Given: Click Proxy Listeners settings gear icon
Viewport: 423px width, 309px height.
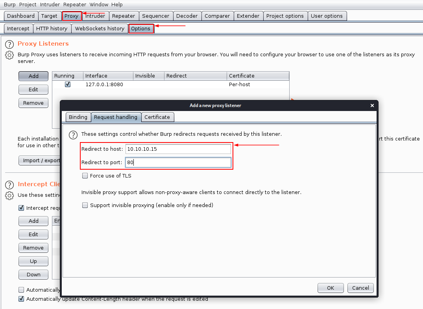Looking at the screenshot, I should 9,55.
